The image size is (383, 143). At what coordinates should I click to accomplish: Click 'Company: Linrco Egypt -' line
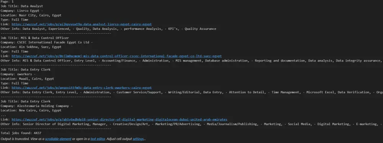[x=22, y=11]
